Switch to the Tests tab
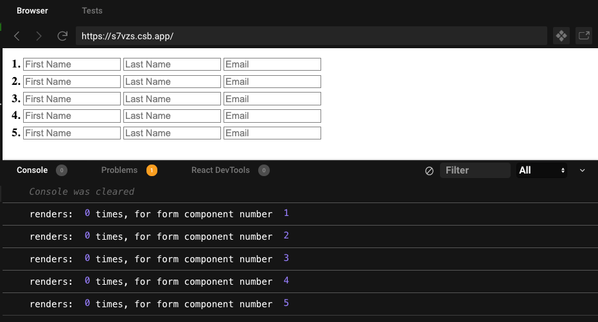Image resolution: width=598 pixels, height=322 pixels. click(x=92, y=11)
